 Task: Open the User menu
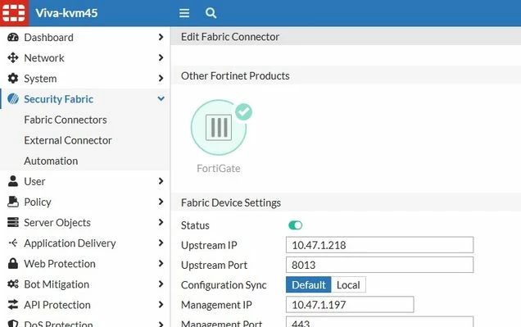34,181
